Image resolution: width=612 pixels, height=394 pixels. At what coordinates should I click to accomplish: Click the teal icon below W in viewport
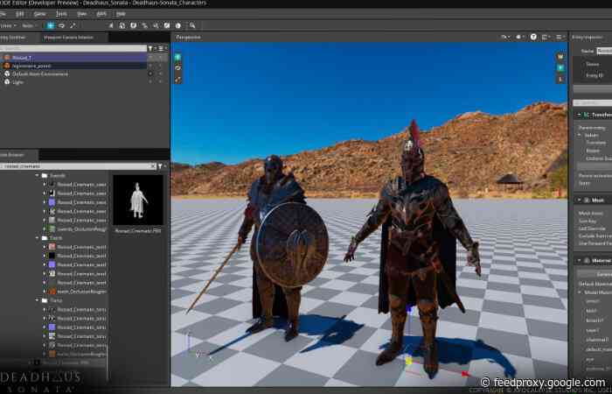point(560,67)
